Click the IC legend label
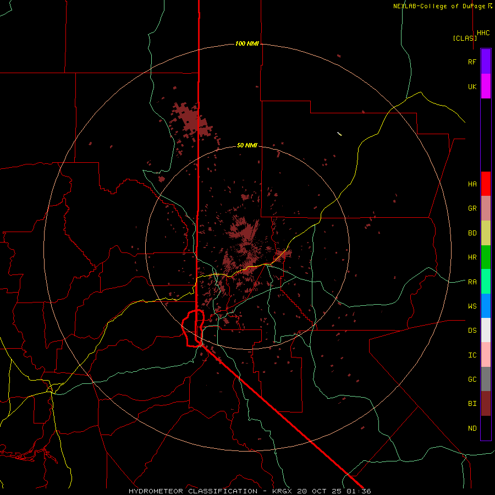The image size is (495, 495). click(472, 355)
